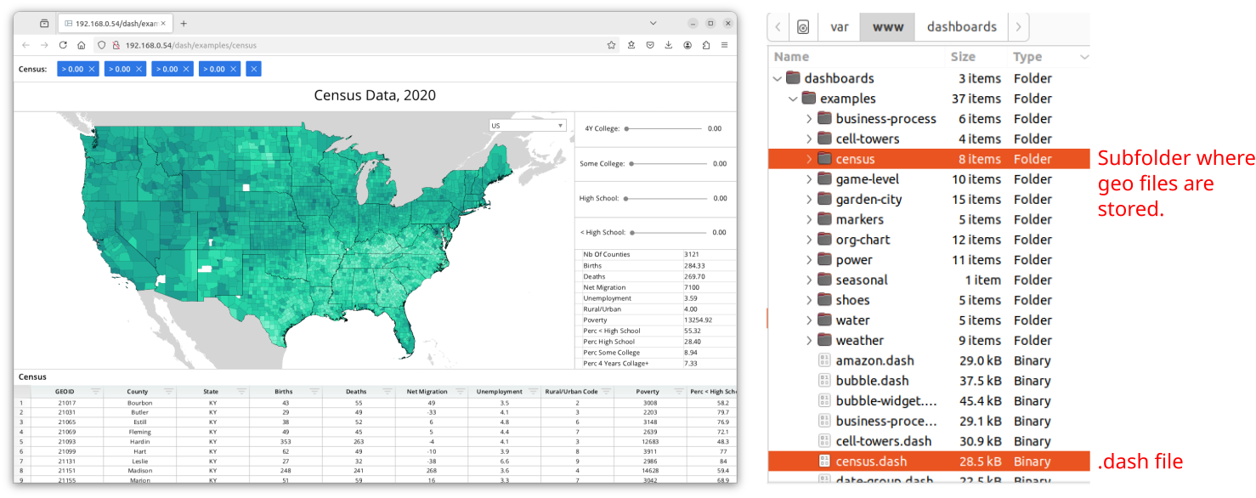Remove the first '> 0.00' census filter chip
Viewport: 1256px width, 498px height.
[92, 69]
